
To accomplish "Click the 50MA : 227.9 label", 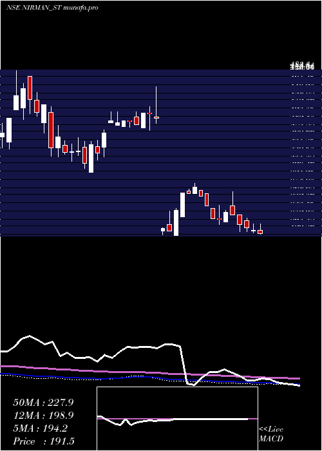I will [43, 403].
